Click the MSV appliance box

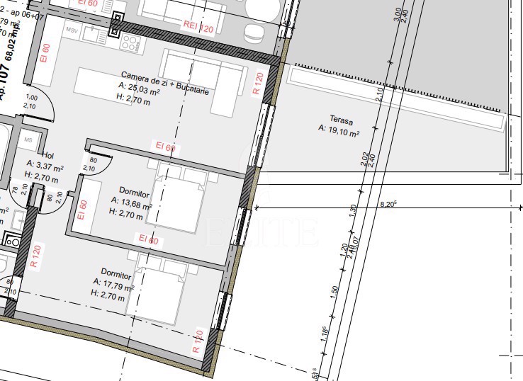[72, 31]
